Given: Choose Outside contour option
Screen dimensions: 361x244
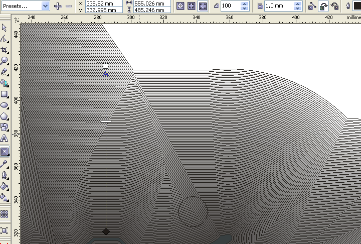Looking at the screenshot, I should click(x=203, y=6).
